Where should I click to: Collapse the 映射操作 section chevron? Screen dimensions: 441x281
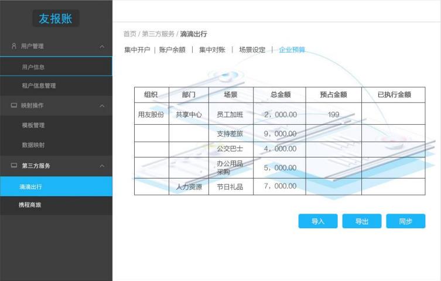(x=102, y=105)
